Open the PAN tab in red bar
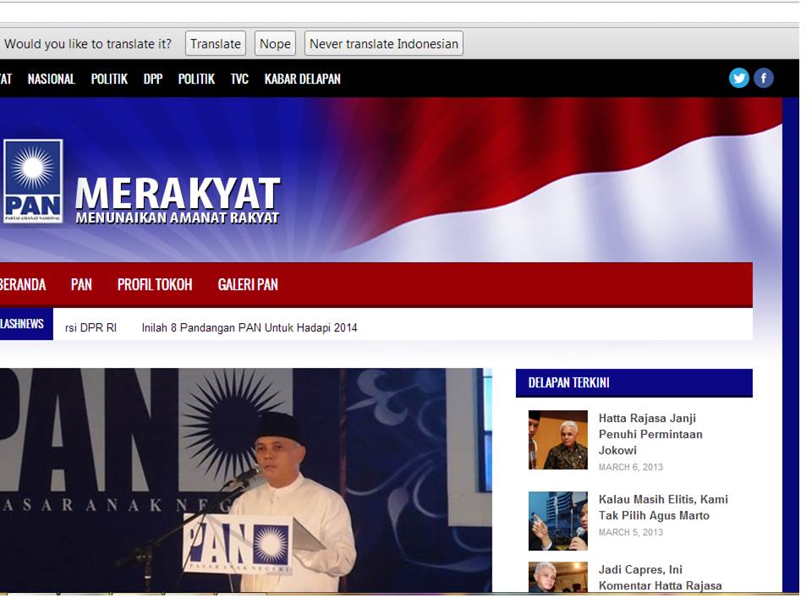This screenshot has width=812, height=609. tap(81, 285)
